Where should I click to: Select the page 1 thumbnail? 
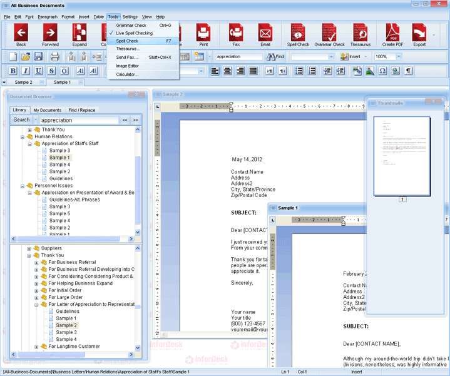[402, 156]
